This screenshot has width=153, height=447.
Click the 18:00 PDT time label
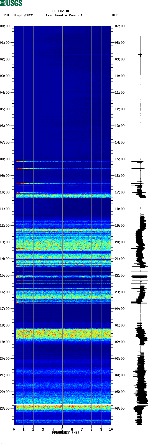click(5, 325)
